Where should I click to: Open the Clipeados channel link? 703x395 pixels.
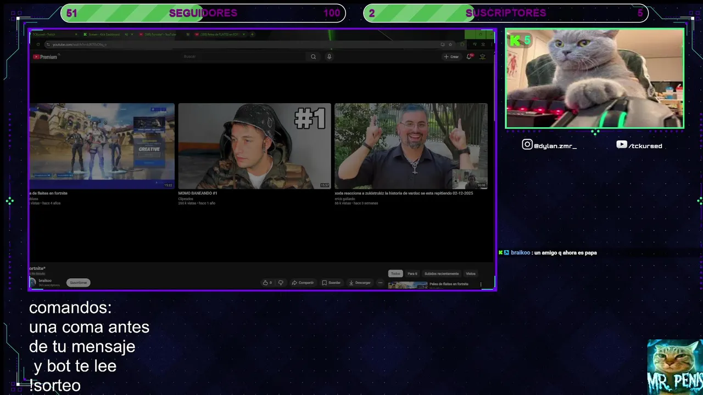(x=186, y=199)
